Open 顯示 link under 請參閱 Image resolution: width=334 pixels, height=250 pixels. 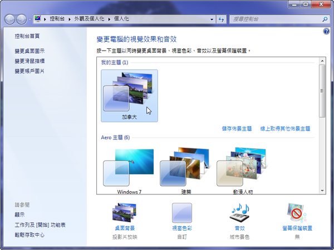coord(19,214)
